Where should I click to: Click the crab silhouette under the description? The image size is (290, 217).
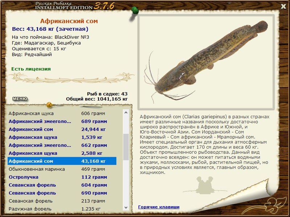click(x=206, y=185)
